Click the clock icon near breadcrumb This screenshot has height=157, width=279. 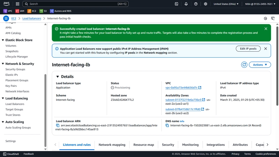coord(265,18)
